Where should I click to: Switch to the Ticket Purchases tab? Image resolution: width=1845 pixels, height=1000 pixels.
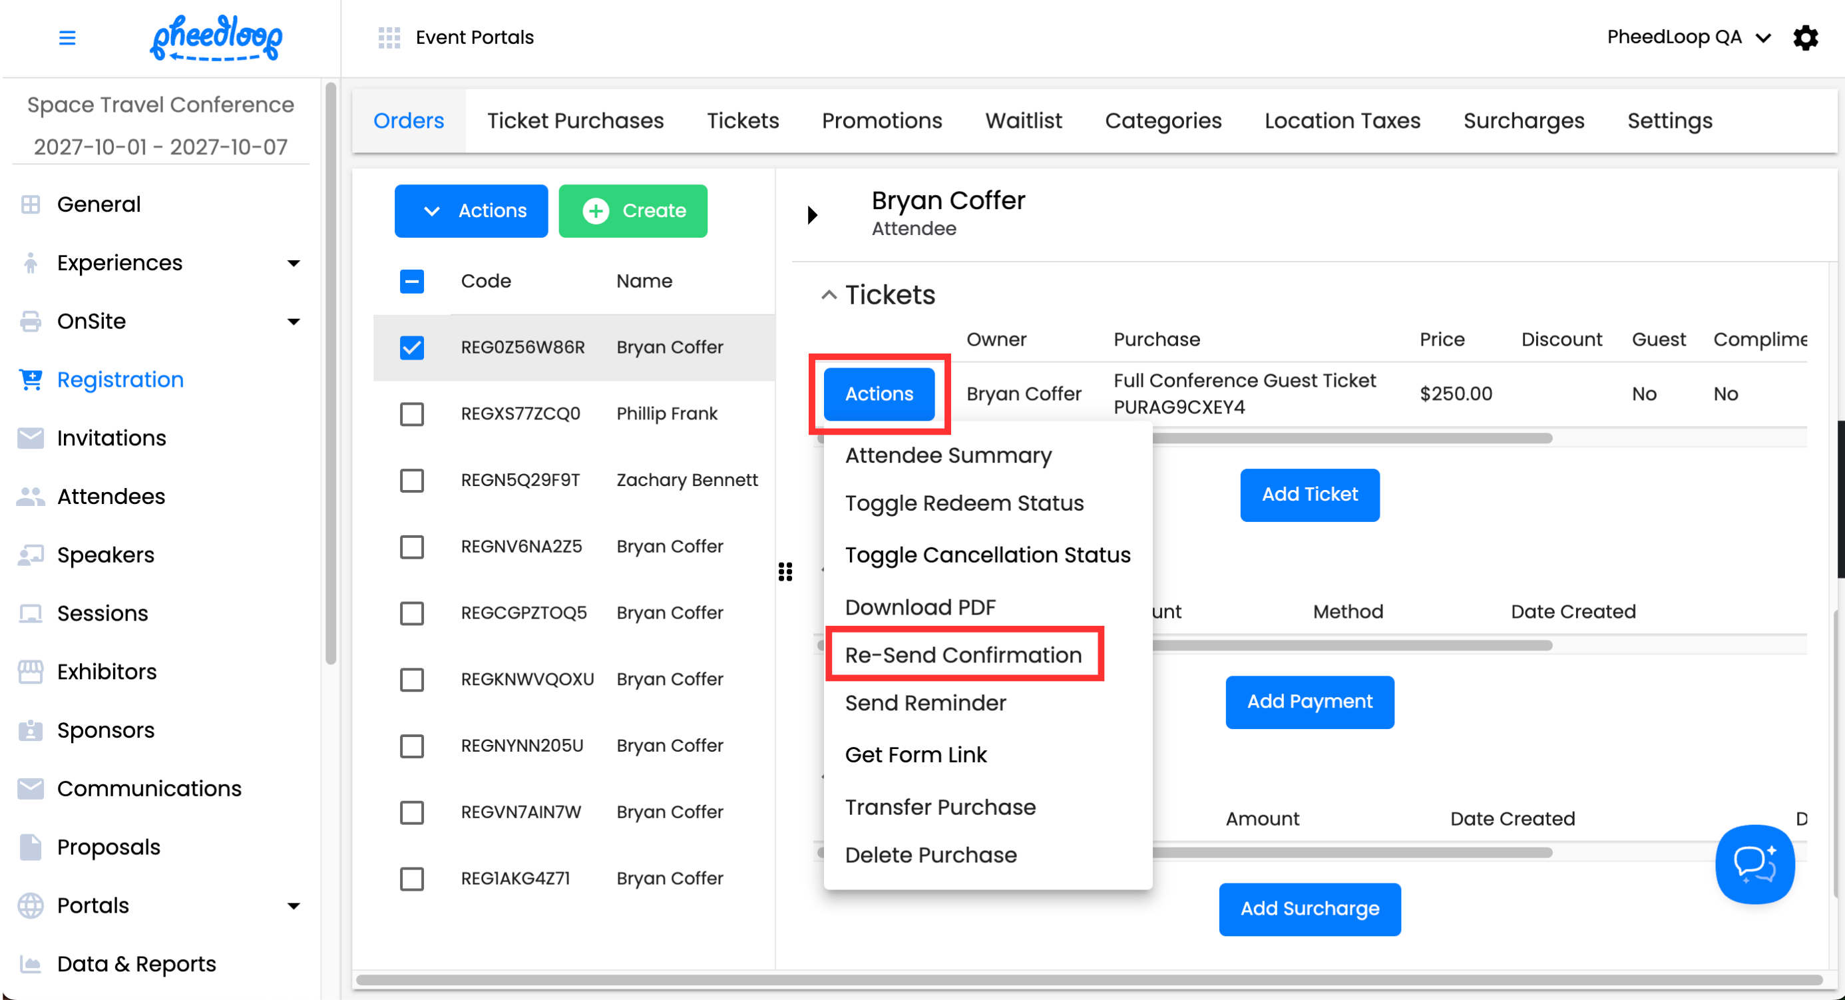click(x=575, y=121)
